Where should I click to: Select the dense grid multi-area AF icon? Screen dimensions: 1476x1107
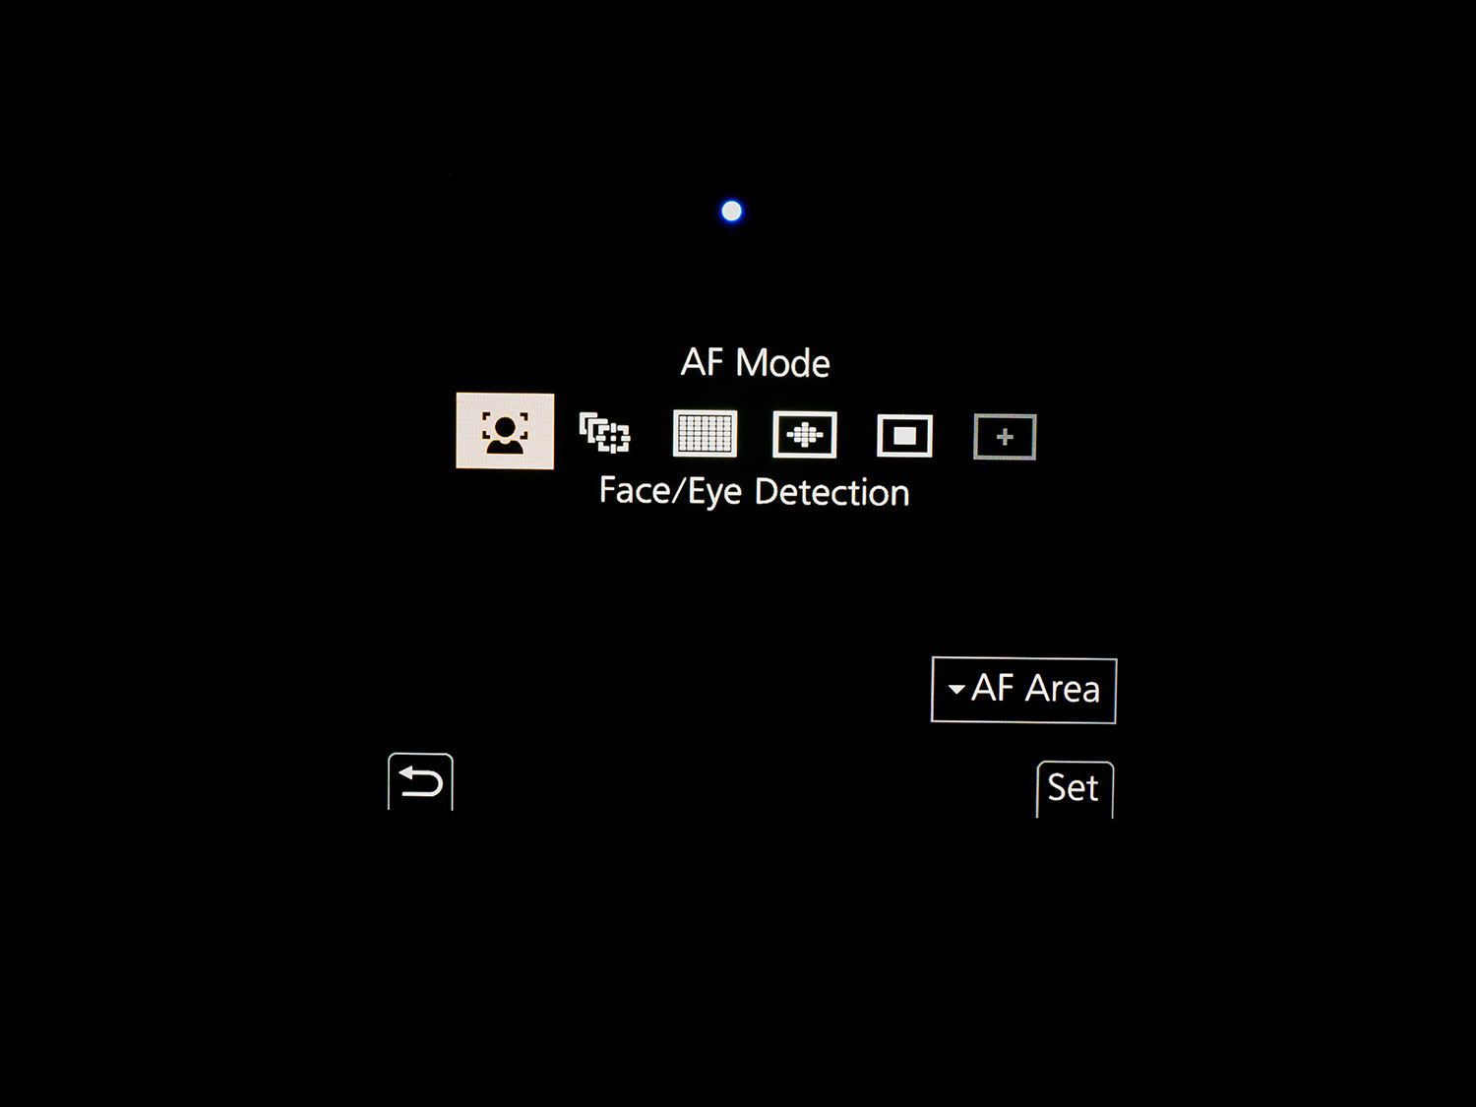point(705,434)
